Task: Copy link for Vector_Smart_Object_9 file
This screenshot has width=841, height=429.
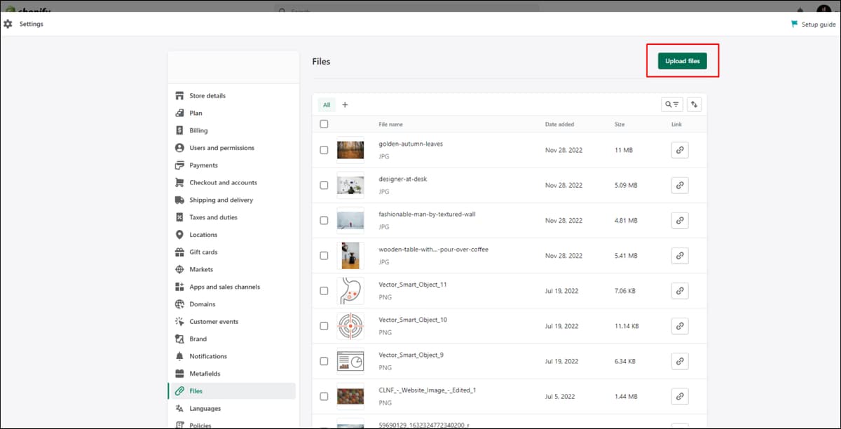Action: click(679, 361)
